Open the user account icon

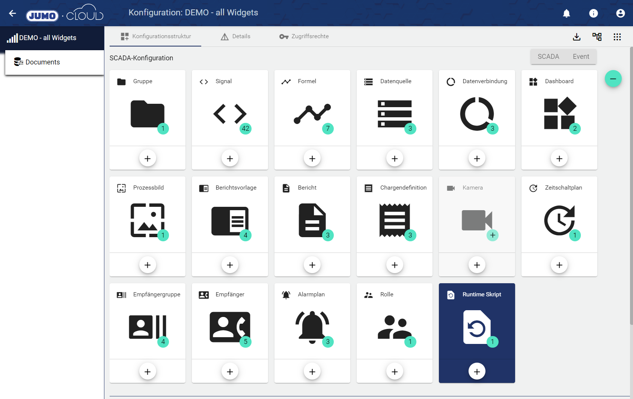(621, 13)
